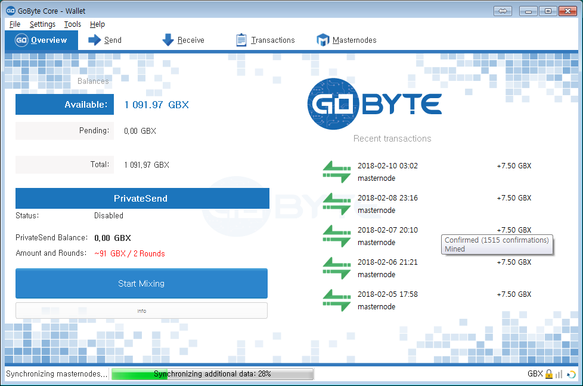Click transaction icon for 2018-02-06 21:21
Screen dimensions: 583x386
336,268
